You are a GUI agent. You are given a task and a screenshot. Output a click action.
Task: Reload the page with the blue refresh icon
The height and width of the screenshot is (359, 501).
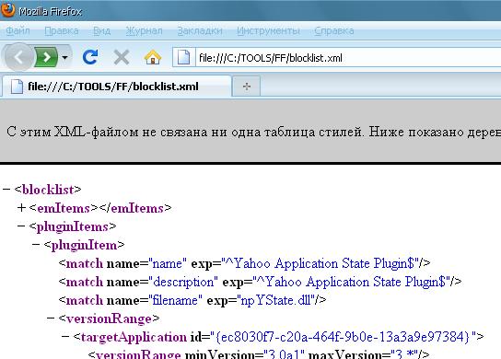tap(90, 57)
